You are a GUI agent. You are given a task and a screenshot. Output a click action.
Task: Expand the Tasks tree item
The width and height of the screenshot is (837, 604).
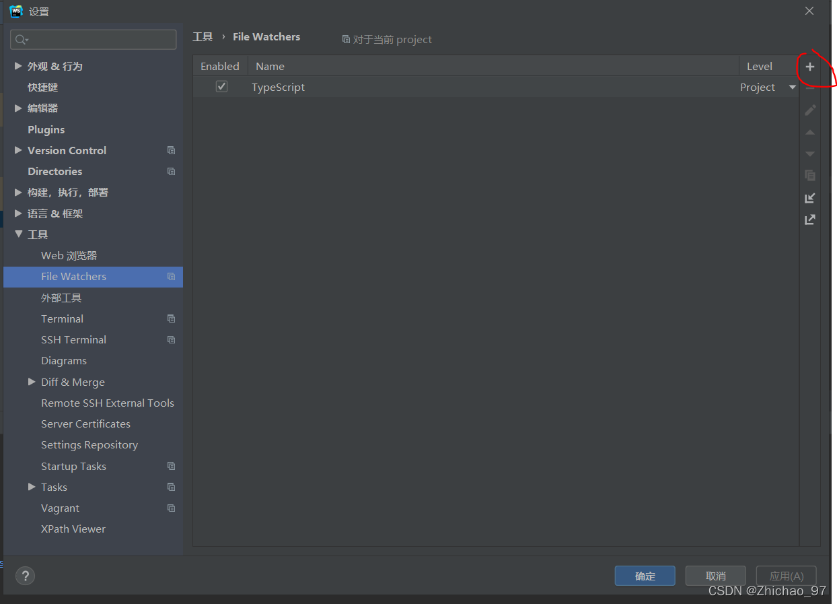32,487
